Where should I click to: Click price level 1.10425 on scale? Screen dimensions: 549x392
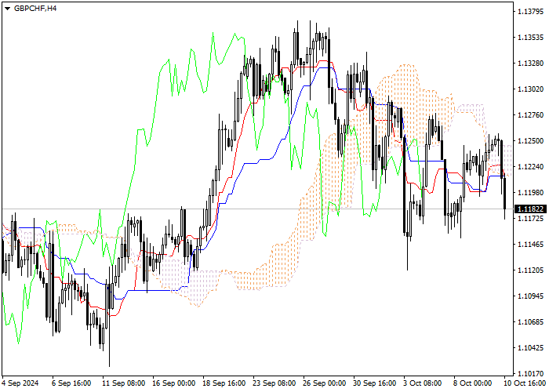click(x=530, y=347)
